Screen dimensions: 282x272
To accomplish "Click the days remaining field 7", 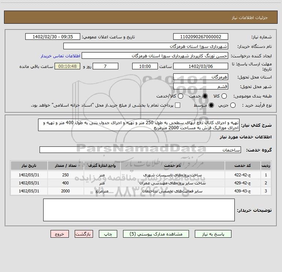I will pos(105,66).
